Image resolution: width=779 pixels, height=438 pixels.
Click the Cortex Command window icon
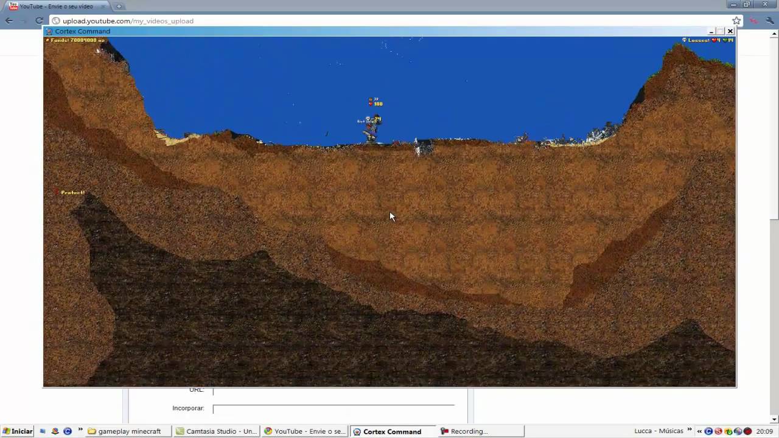[x=49, y=31]
